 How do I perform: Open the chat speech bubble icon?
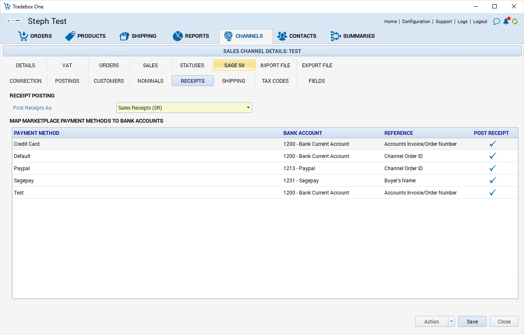pyautogui.click(x=496, y=21)
